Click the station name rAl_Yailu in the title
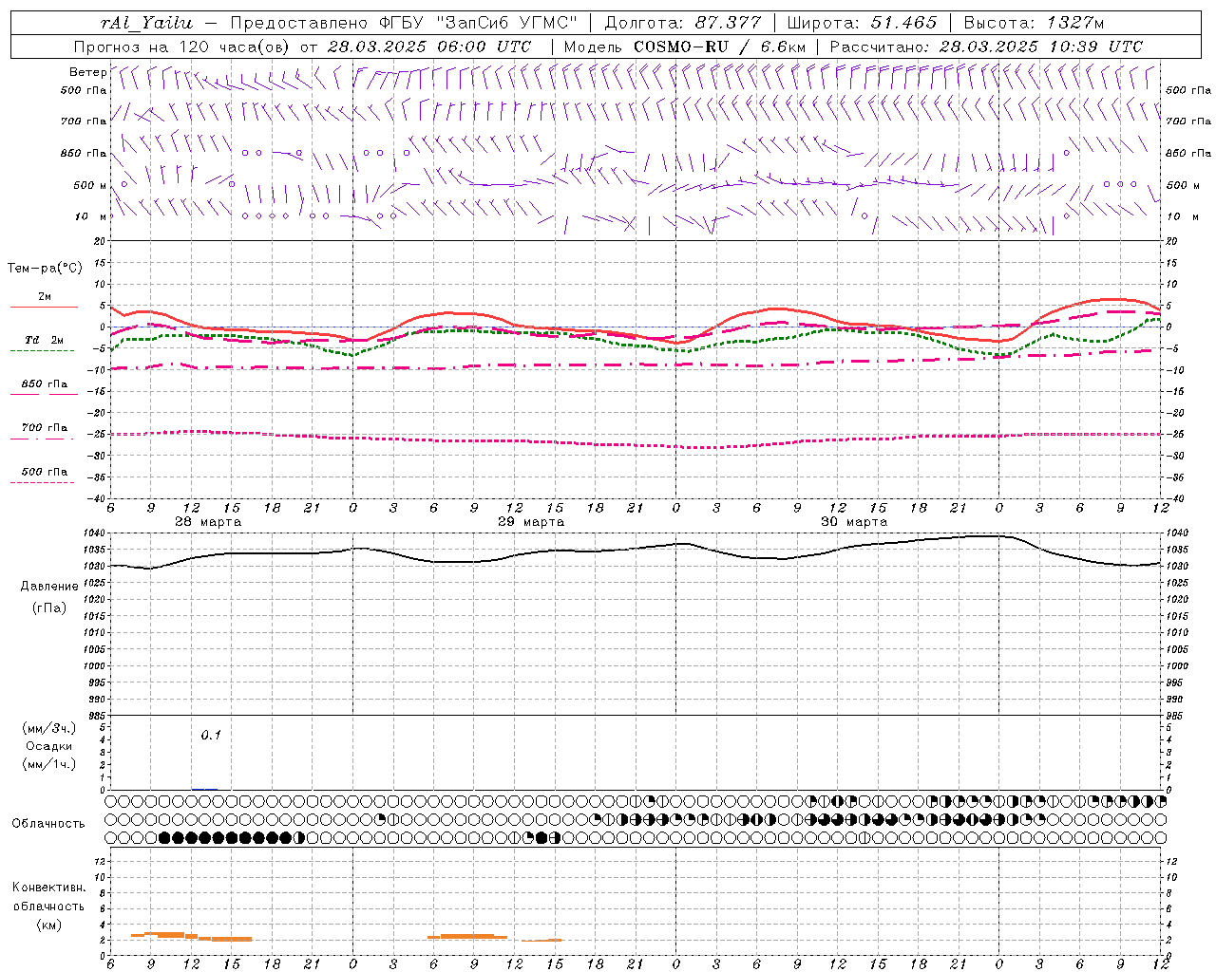Image resolution: width=1216 pixels, height=972 pixels. 147,23
